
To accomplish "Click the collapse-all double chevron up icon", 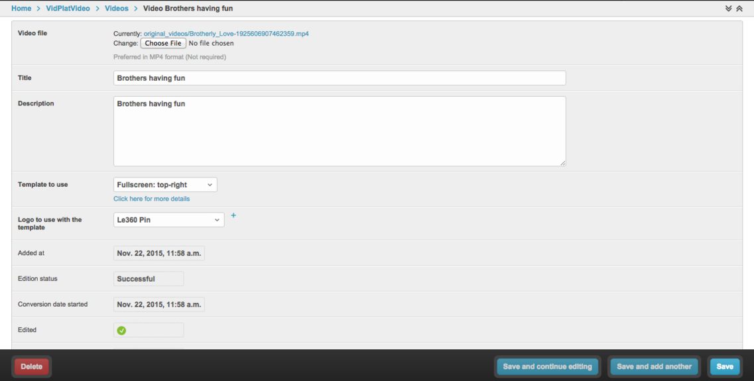I will [x=739, y=9].
